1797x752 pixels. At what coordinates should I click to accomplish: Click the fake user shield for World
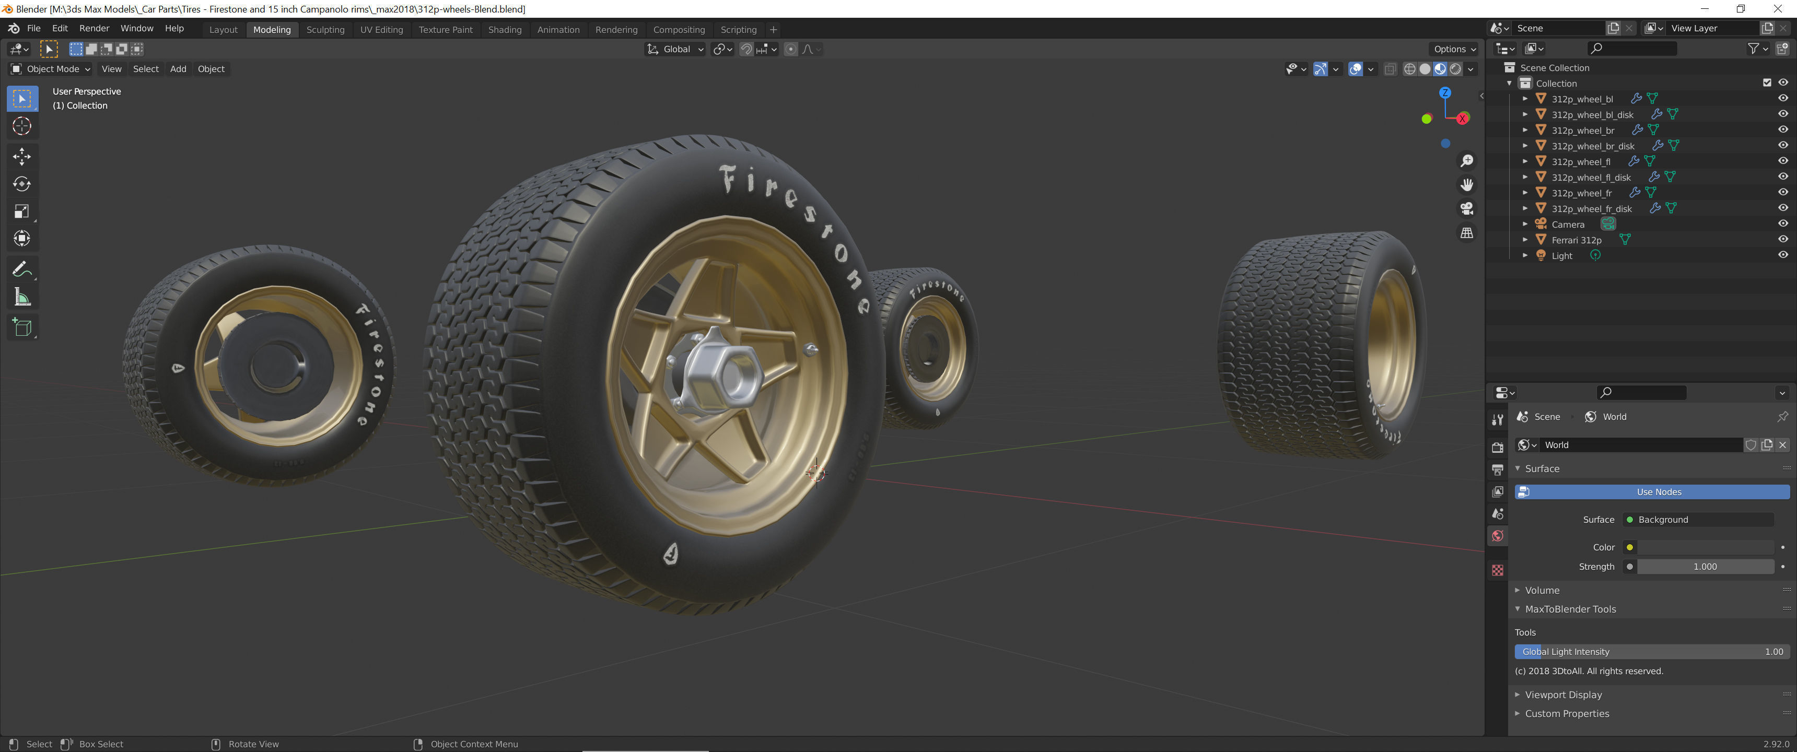pyautogui.click(x=1751, y=445)
